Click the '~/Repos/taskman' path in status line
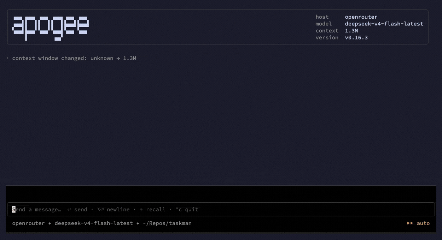Image resolution: width=442 pixels, height=240 pixels. click(167, 223)
